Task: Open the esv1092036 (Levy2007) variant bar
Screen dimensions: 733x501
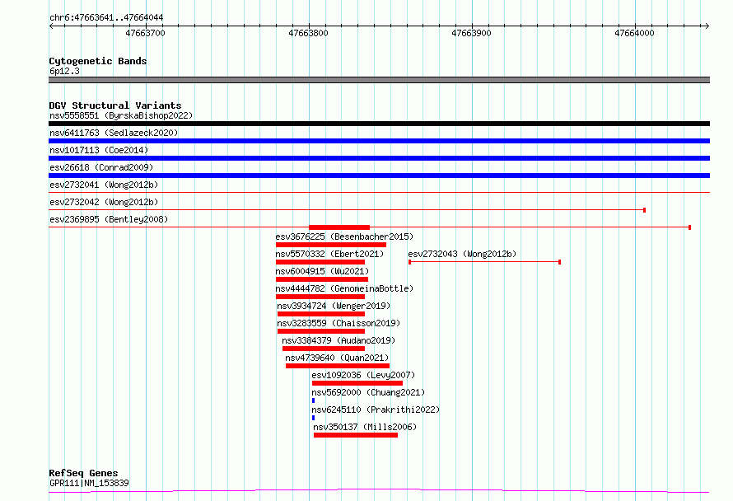Action: [x=357, y=383]
